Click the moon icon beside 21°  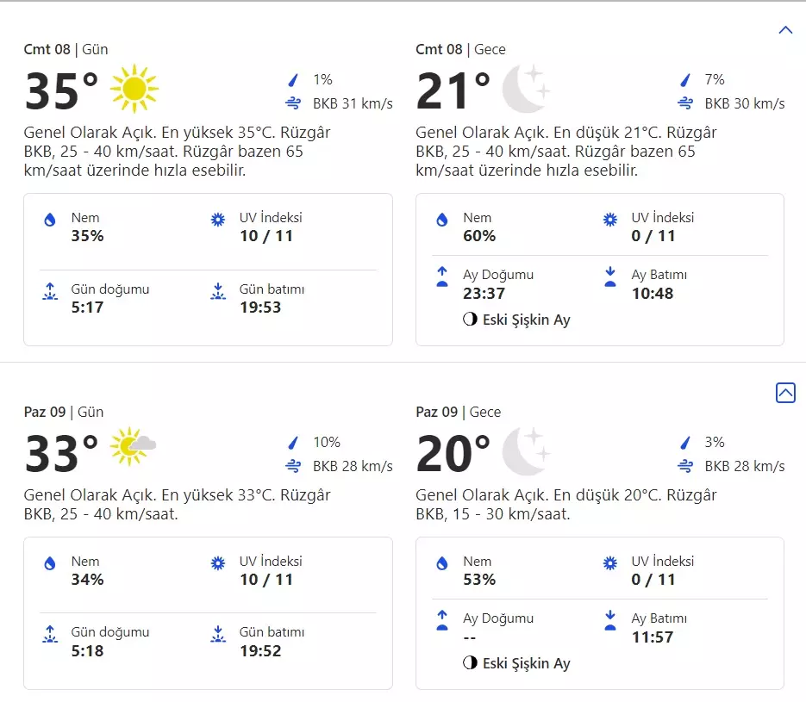click(x=526, y=88)
